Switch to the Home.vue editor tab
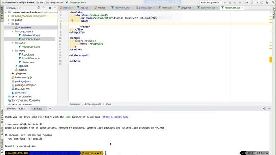Screen dimensions: 276x155 pyautogui.click(x=166, y=8)
